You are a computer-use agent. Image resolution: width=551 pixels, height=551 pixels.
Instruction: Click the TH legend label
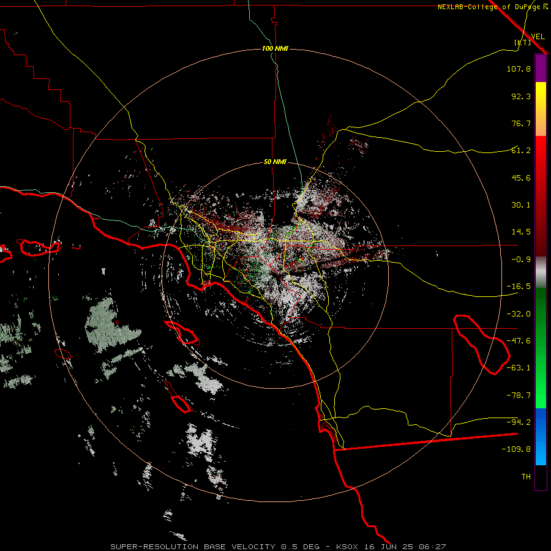[x=526, y=477]
